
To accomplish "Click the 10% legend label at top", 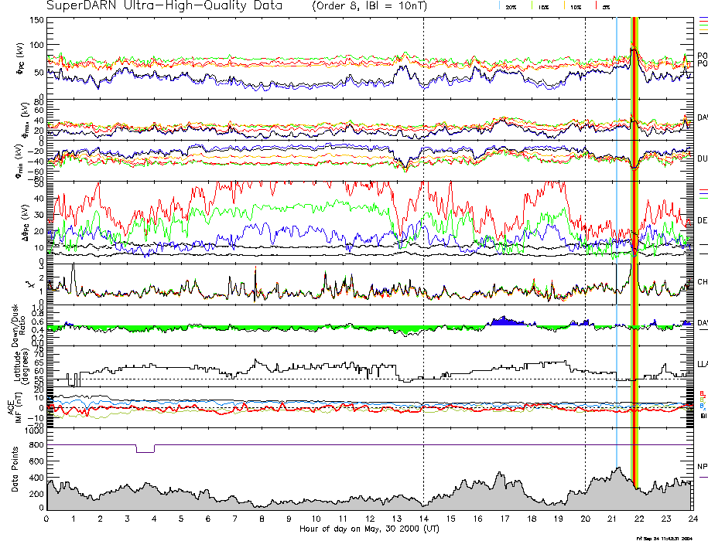I will pos(575,6).
